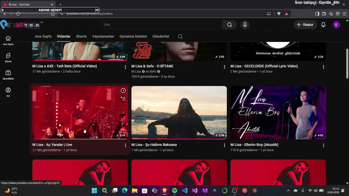Click the Oluştur create button

(305, 25)
